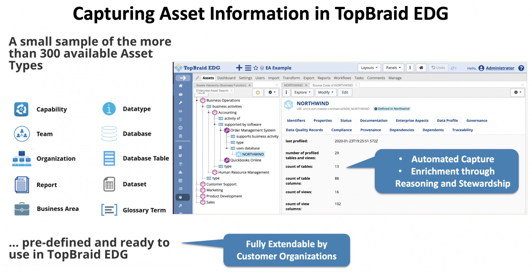The height and width of the screenshot is (272, 532).
Task: Open the Governance section tab
Action: tap(477, 121)
